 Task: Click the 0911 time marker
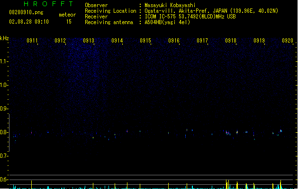[x=32, y=41]
